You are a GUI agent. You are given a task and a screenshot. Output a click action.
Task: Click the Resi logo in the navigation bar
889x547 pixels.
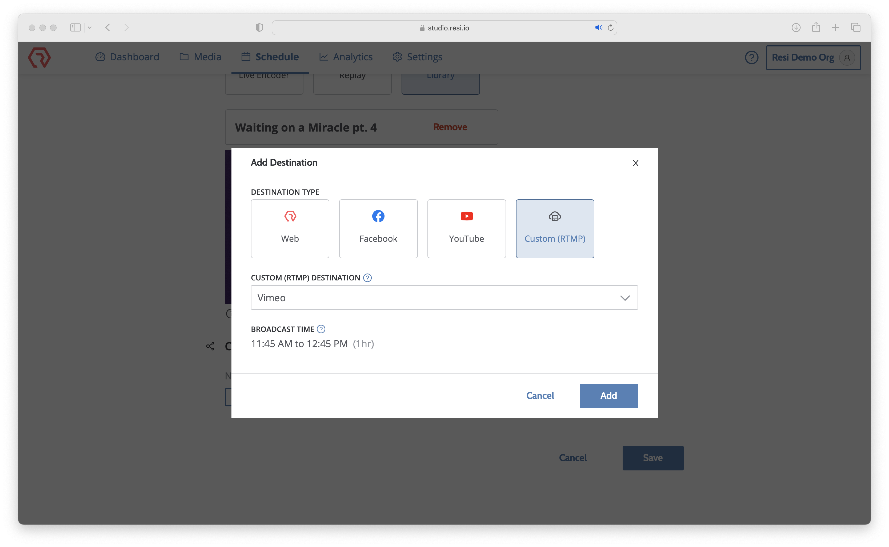(x=39, y=57)
